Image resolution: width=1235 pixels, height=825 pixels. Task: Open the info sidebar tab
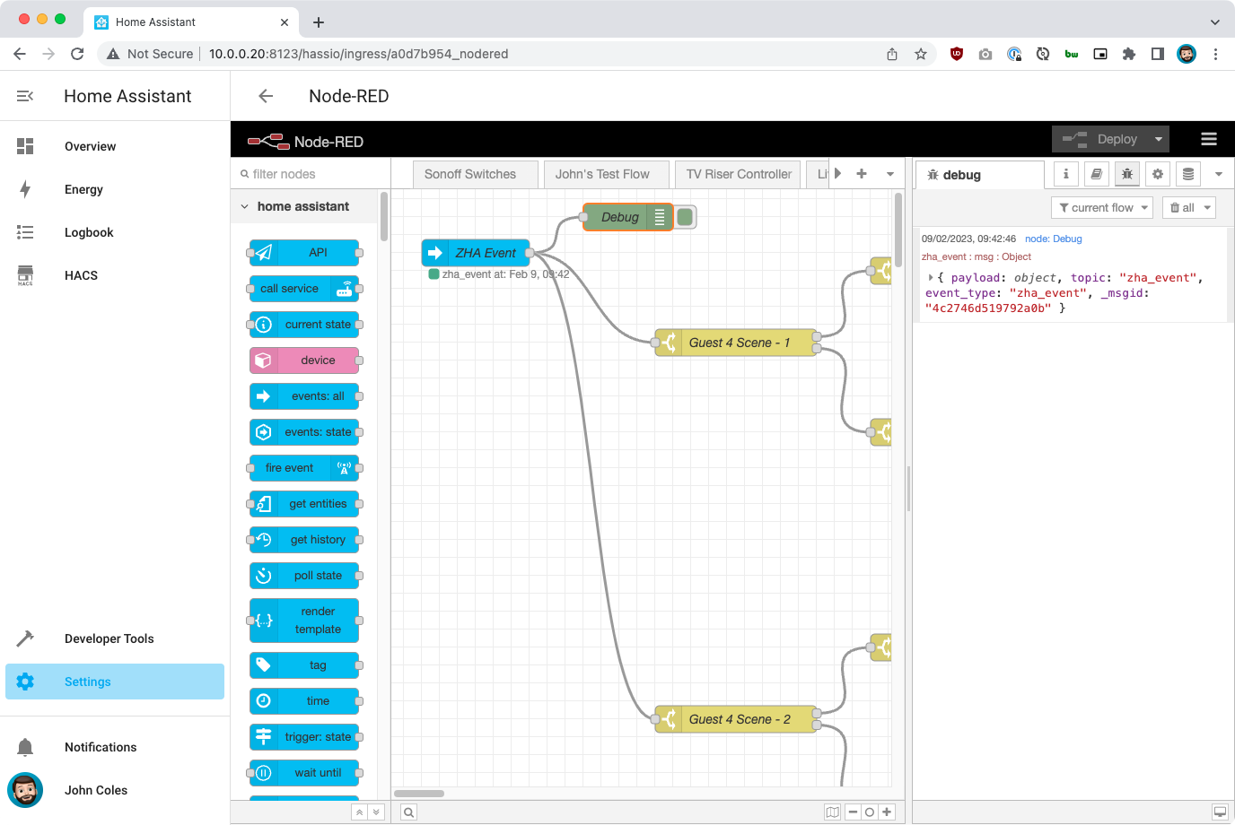pyautogui.click(x=1065, y=173)
